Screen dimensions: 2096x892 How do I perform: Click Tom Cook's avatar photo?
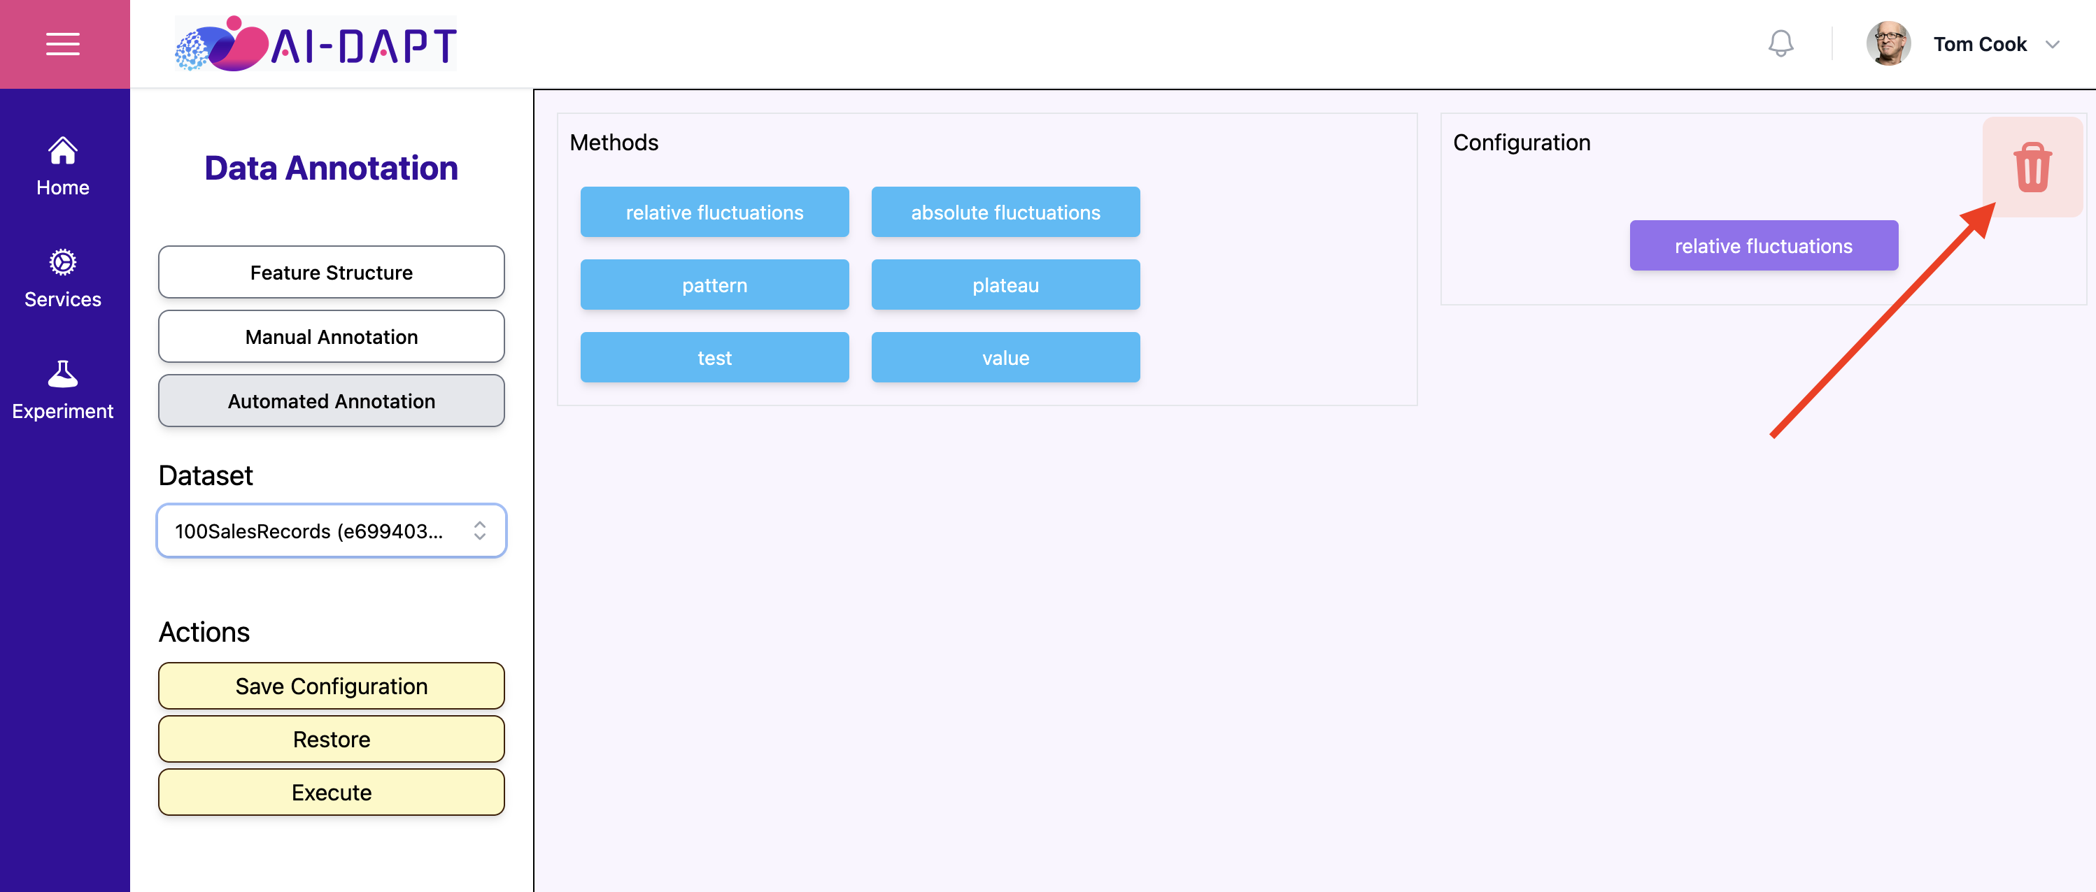point(1888,44)
